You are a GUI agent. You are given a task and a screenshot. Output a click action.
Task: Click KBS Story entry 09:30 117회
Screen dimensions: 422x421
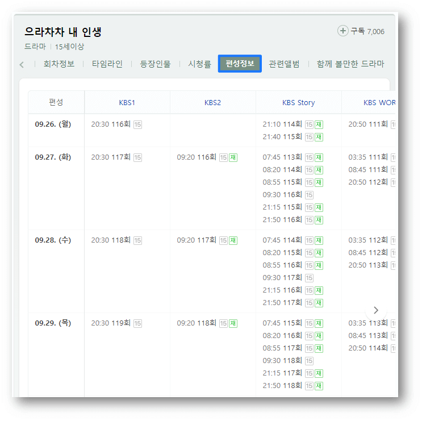pyautogui.click(x=282, y=277)
